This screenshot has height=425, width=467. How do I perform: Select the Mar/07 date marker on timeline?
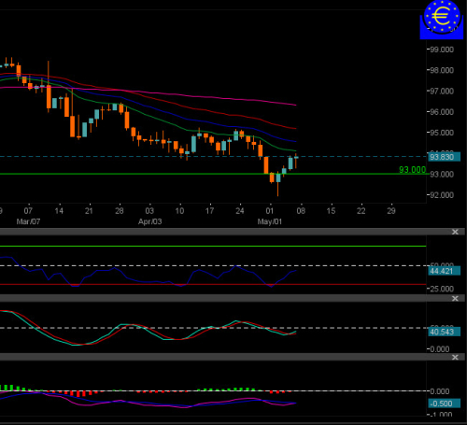28,221
